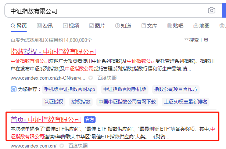Open 百度快照 for the first result

click(x=107, y=78)
